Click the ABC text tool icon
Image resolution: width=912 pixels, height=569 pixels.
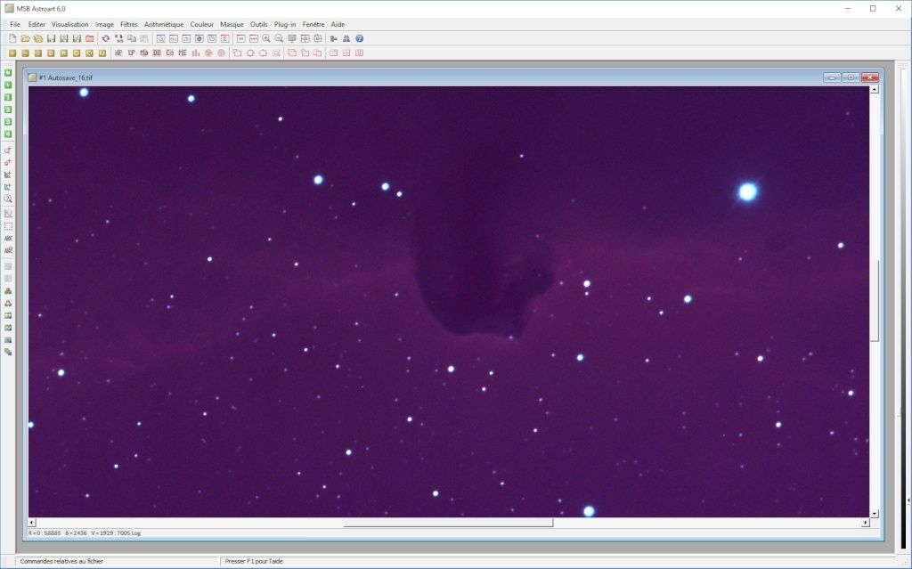pyautogui.click(x=8, y=239)
